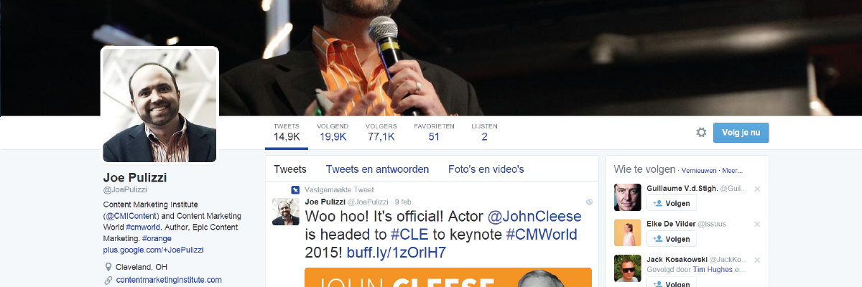Viewport: 862px width, 287px height.
Task: Click the pinned tweet pin icon
Action: click(x=295, y=189)
